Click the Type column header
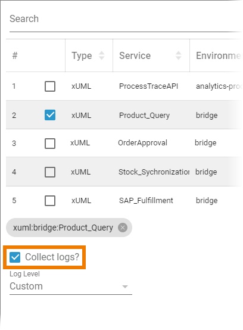Viewport: 243px width, 330px height. coord(82,56)
